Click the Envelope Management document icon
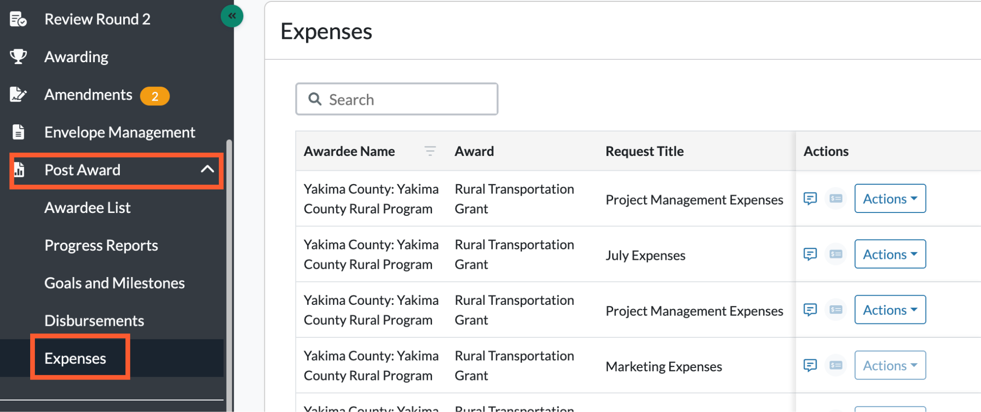981x412 pixels. click(18, 132)
